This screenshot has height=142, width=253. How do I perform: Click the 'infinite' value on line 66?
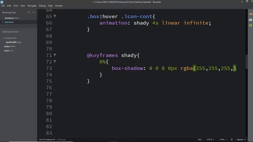coord(196,23)
